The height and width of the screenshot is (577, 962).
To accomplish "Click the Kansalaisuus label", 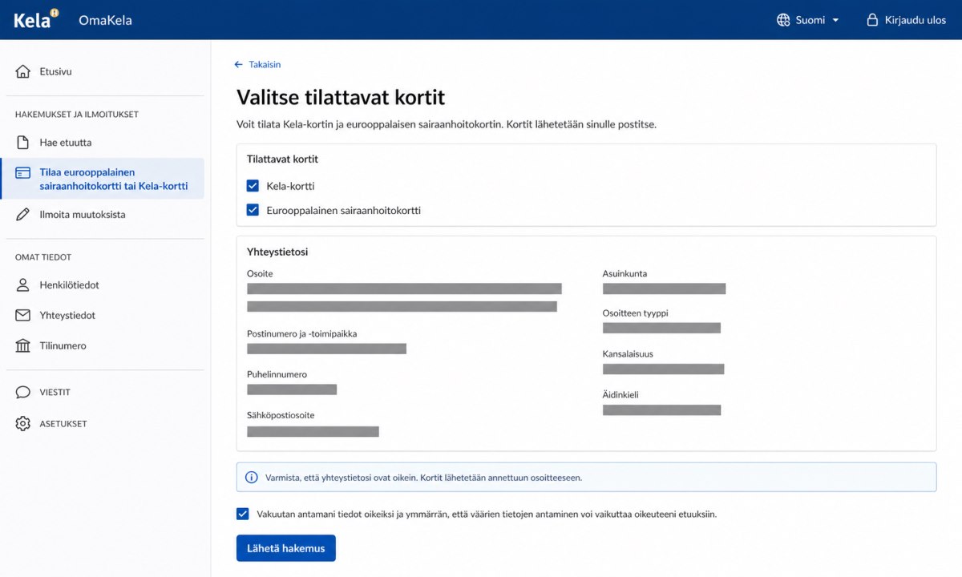I will 628,353.
